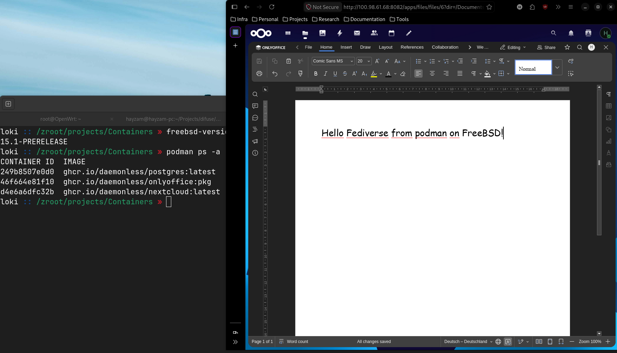Viewport: 617px width, 353px height.
Task: Switch to the Insert tab
Action: 346,47
